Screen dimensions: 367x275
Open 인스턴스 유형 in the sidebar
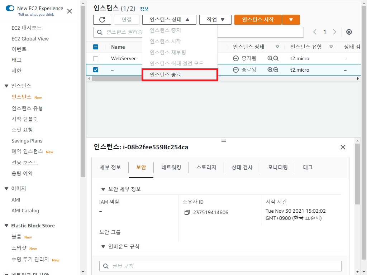(x=27, y=108)
